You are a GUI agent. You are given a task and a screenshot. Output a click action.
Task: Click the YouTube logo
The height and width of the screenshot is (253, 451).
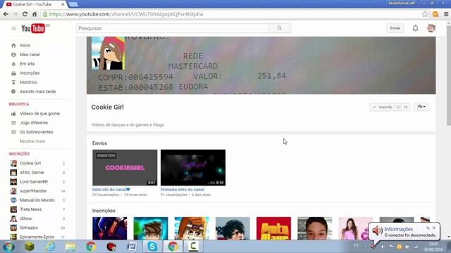pyautogui.click(x=33, y=28)
